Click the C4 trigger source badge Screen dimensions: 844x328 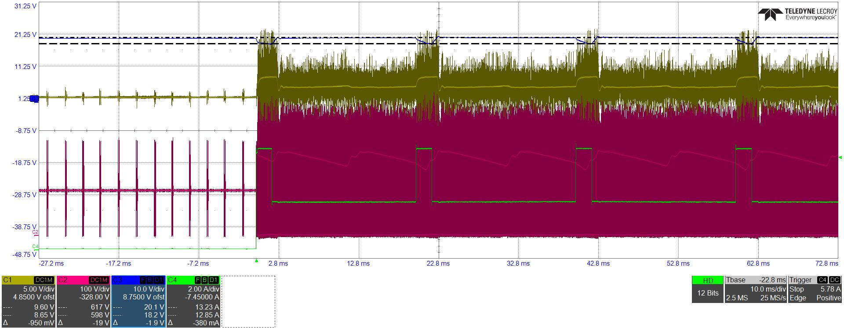point(822,280)
